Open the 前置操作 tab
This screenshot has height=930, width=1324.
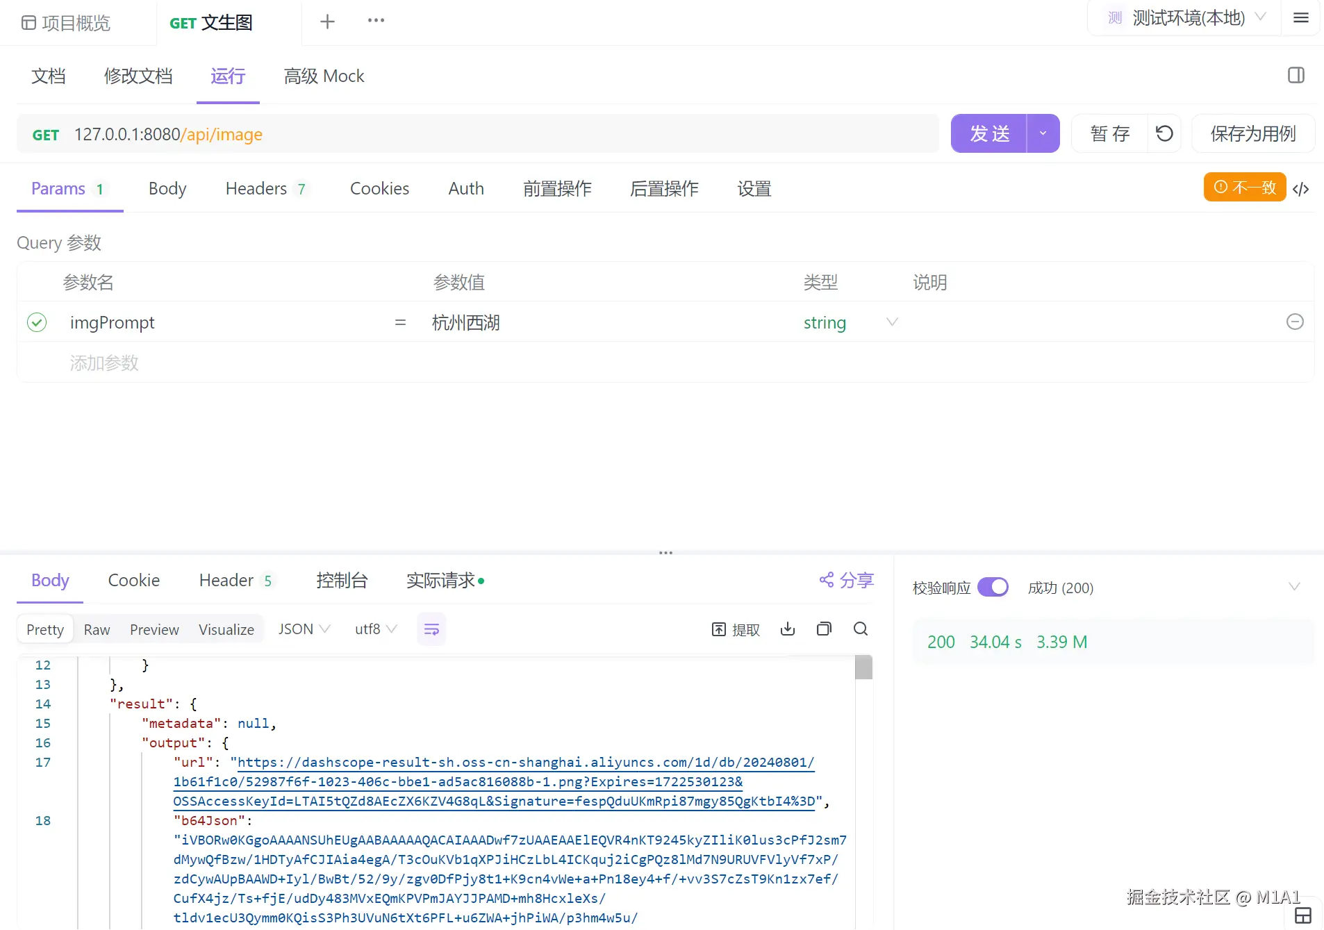(557, 188)
